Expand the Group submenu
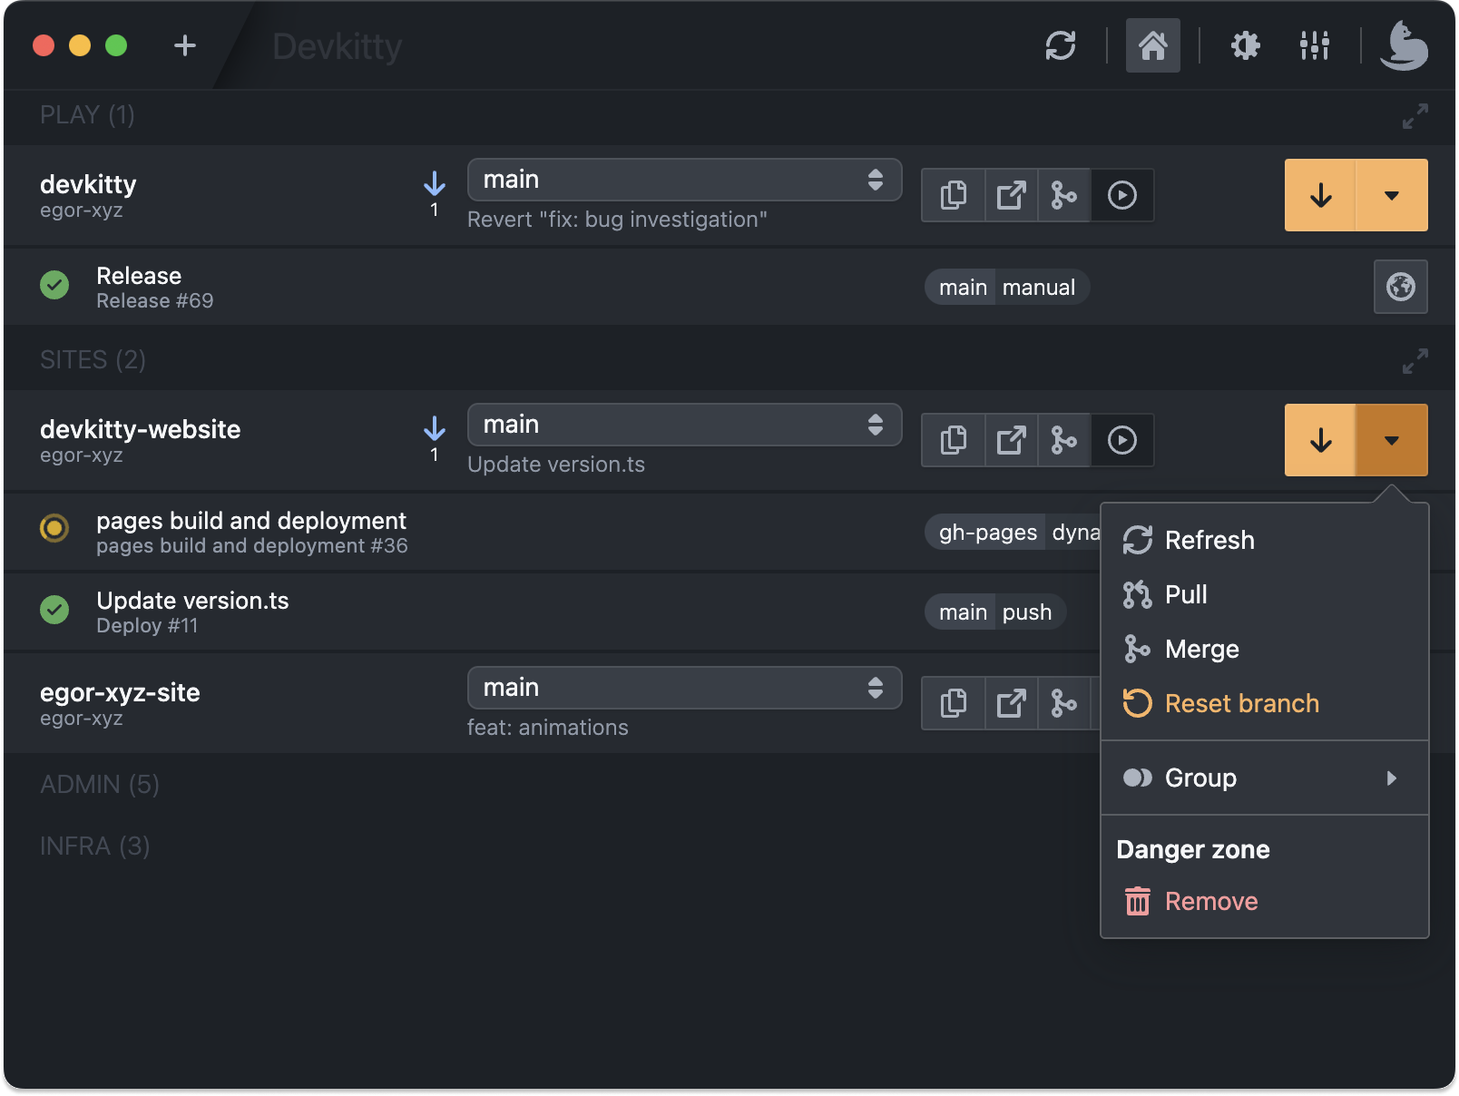 1264,778
